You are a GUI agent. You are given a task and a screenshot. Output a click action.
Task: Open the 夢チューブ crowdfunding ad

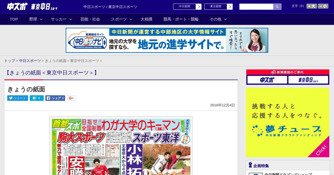(x=288, y=122)
